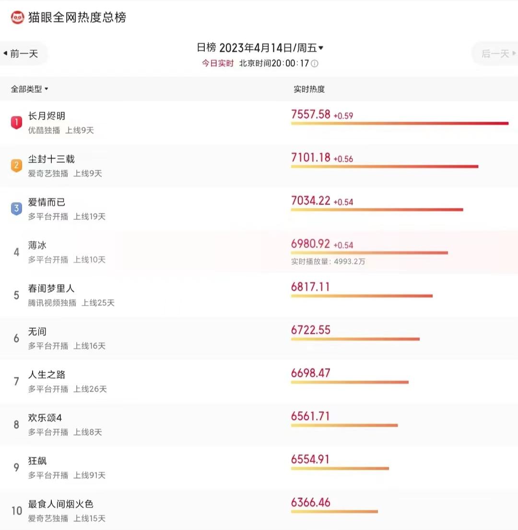
Task: Open the date picker dropdown for 2023年4月14日
Action: coord(320,48)
